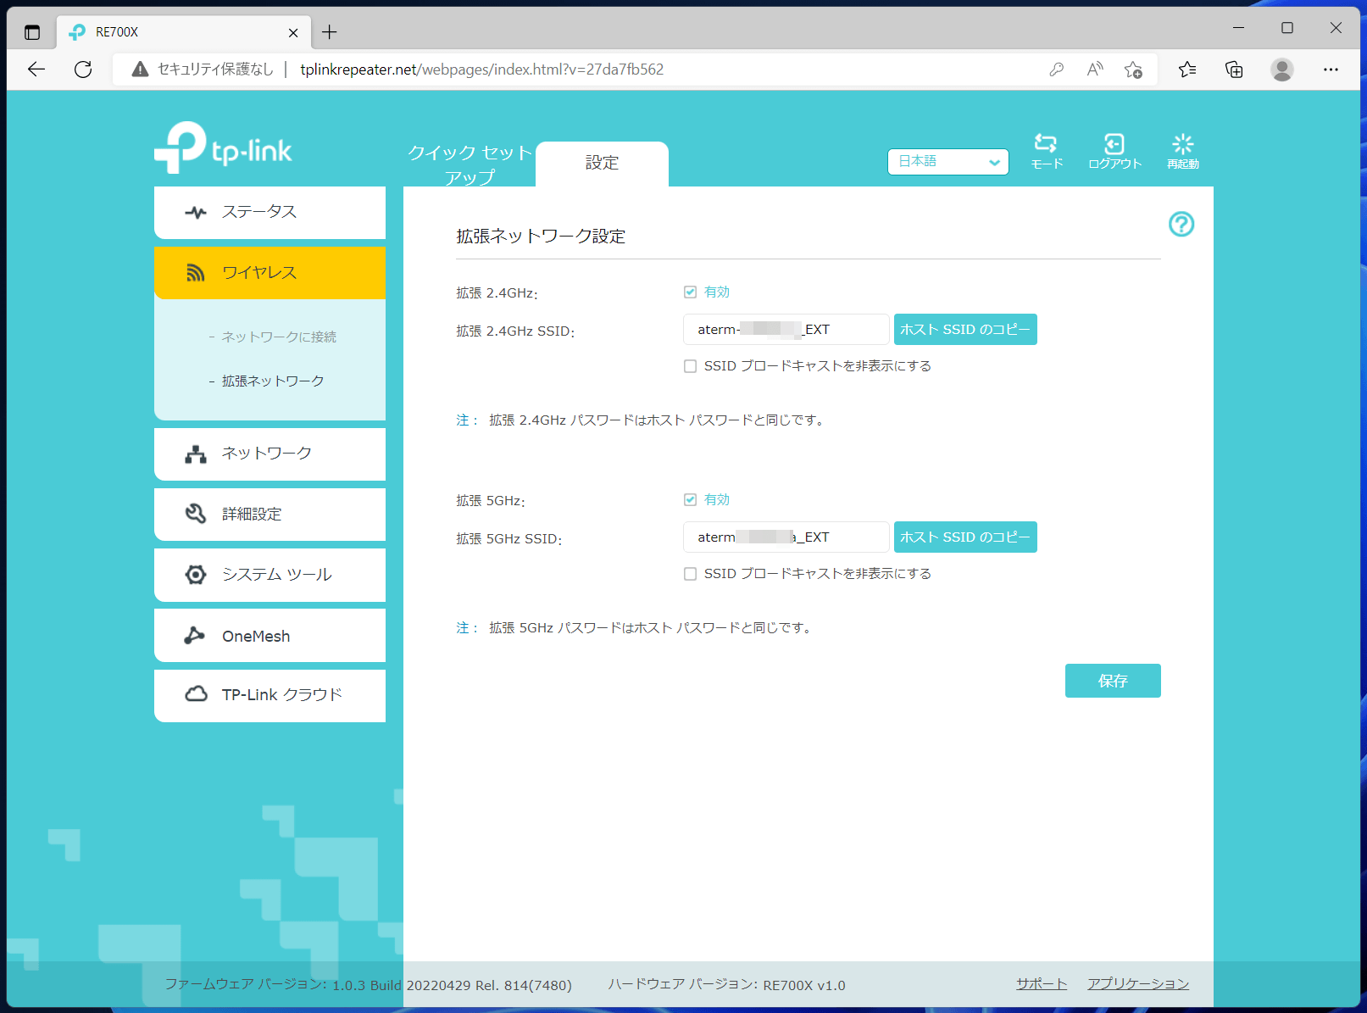Open the ステータス sidebar menu

click(x=270, y=212)
